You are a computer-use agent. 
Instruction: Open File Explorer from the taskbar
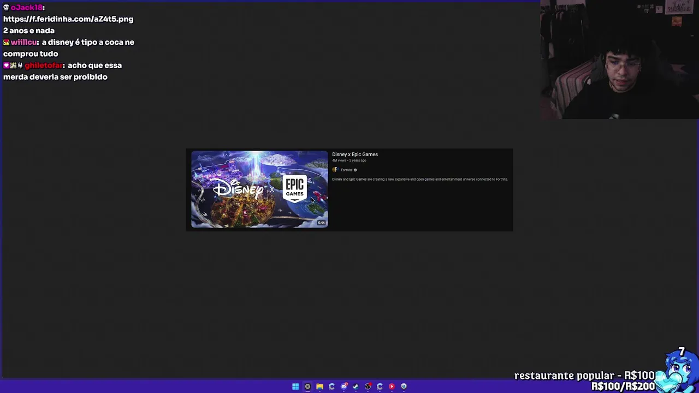(319, 386)
